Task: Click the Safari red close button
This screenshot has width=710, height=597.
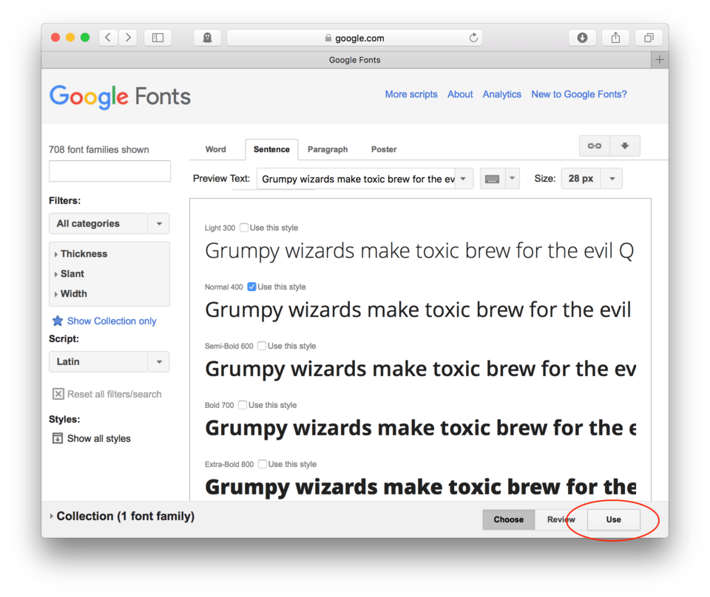Action: click(x=55, y=38)
